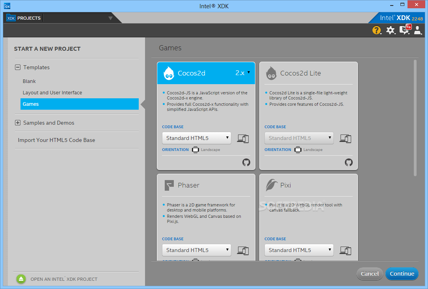Open an Intel XDK Project link
This screenshot has width=428, height=289.
[x=64, y=279]
